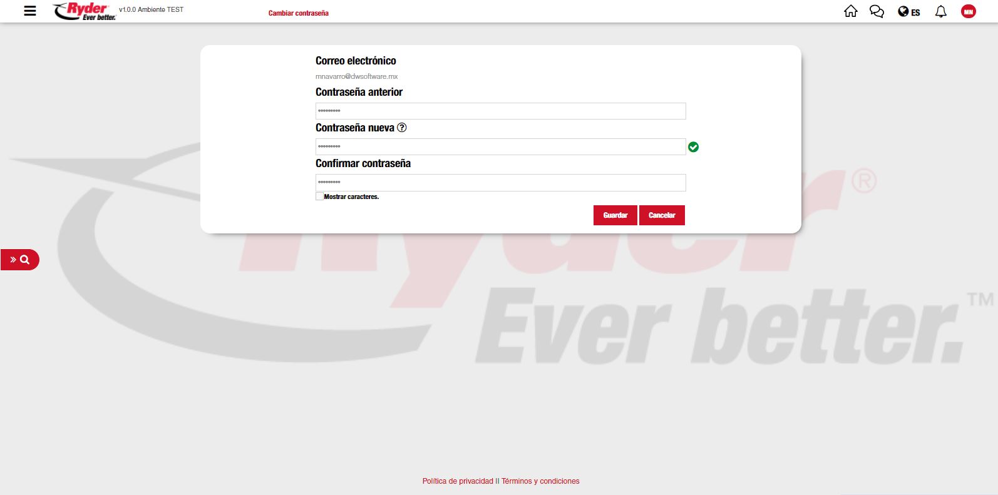Focus the Contraseña anterior field
Viewport: 998px width, 495px height.
500,111
